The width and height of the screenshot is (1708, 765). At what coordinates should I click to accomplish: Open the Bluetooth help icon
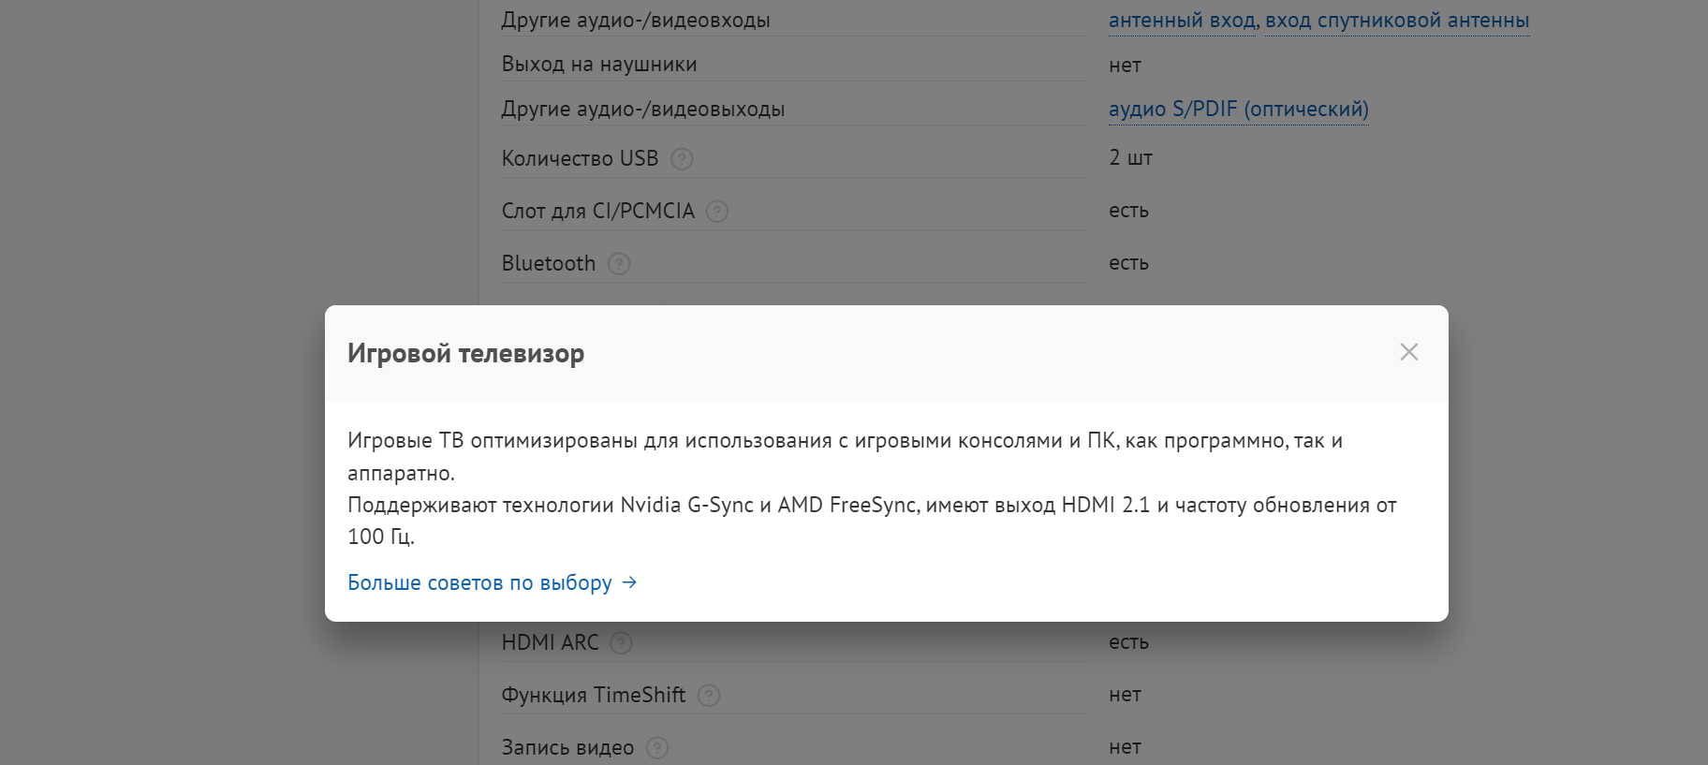[x=618, y=263]
